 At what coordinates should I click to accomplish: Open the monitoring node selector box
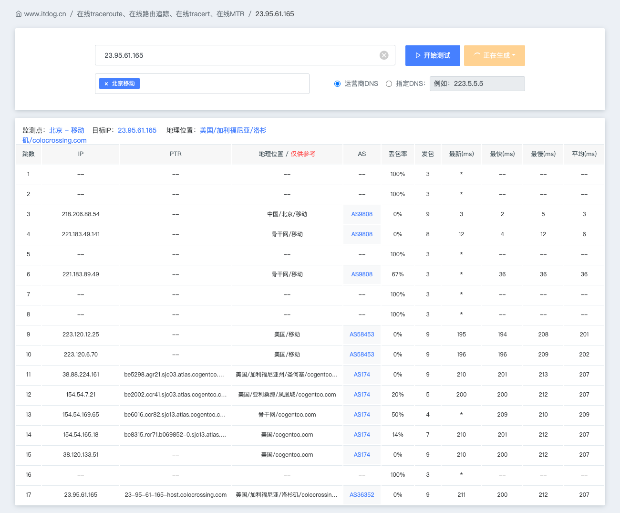(202, 84)
